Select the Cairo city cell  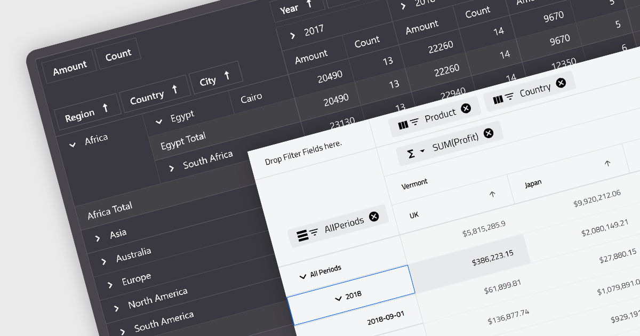(251, 97)
